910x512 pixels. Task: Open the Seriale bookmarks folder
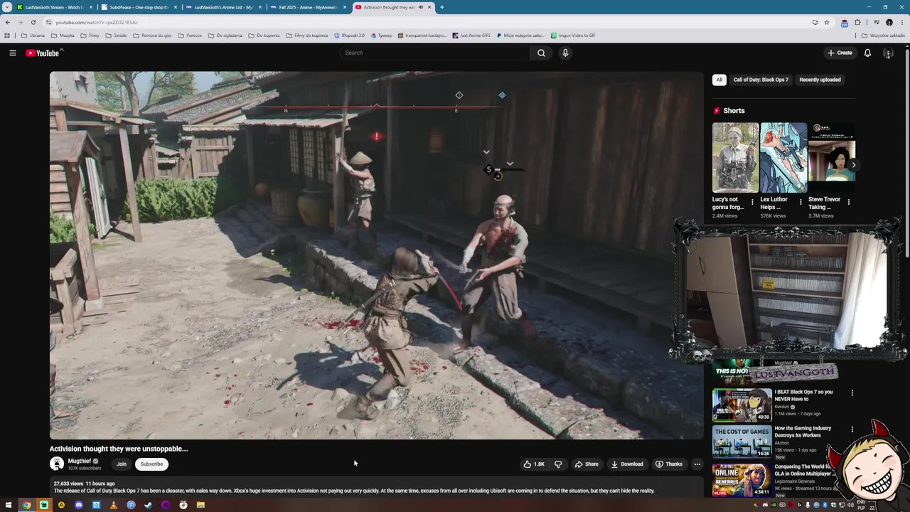116,36
